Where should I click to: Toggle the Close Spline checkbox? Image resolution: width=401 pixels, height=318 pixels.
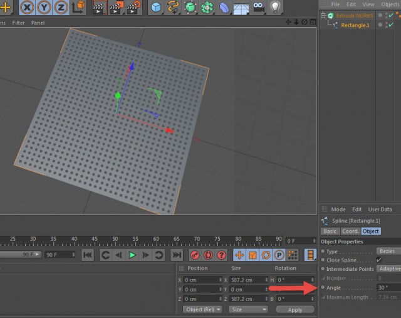click(378, 260)
